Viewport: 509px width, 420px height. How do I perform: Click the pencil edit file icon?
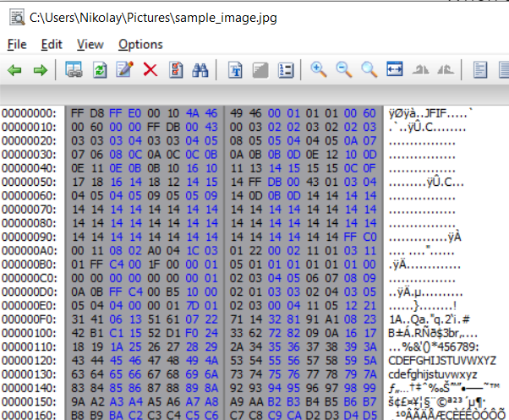(125, 70)
